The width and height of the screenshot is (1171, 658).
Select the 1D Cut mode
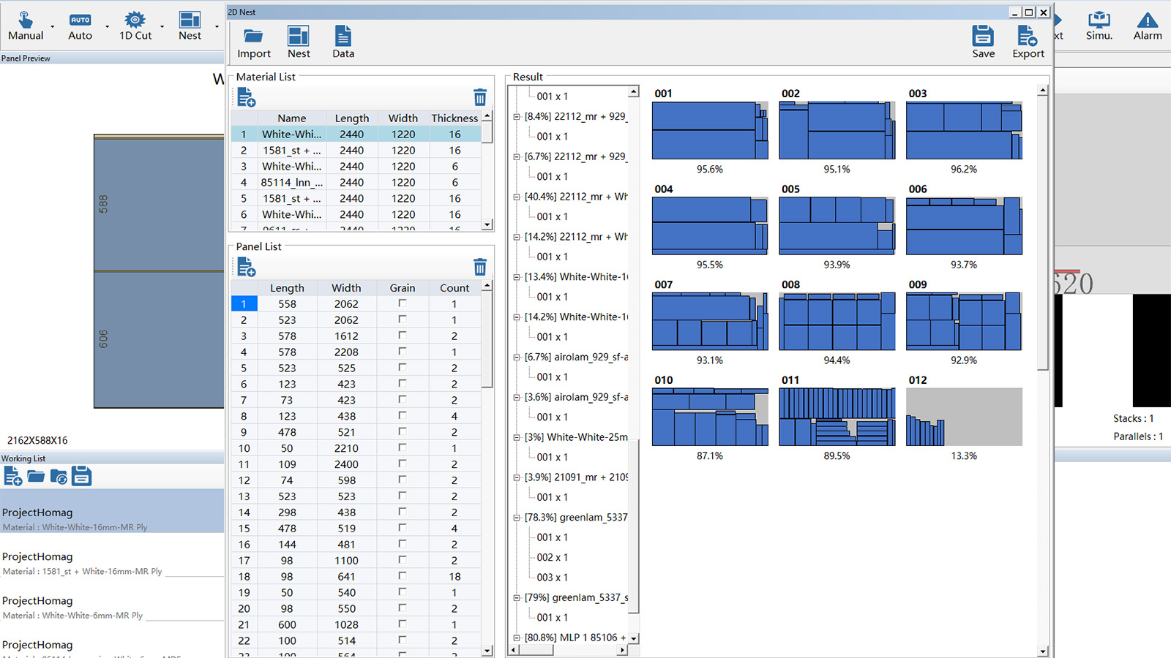click(135, 26)
